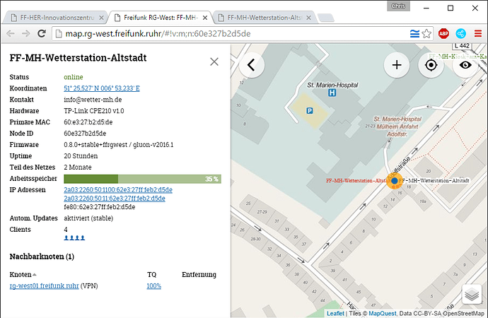This screenshot has height=318, width=488.
Task: Open the Leaflet attribution link
Action: (x=335, y=313)
